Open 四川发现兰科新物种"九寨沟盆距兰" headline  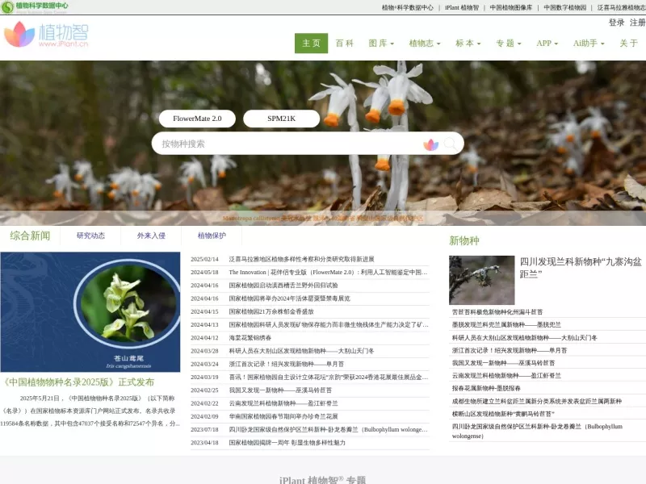click(x=581, y=268)
